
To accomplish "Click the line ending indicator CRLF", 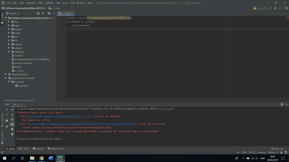I will (x=244, y=152).
